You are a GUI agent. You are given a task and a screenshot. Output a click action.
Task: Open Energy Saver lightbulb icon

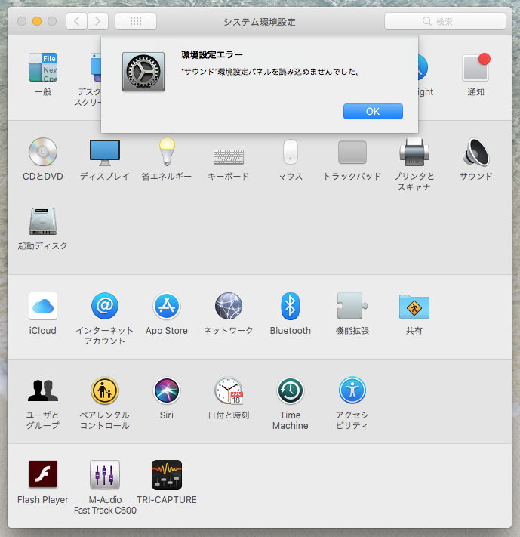click(x=167, y=153)
